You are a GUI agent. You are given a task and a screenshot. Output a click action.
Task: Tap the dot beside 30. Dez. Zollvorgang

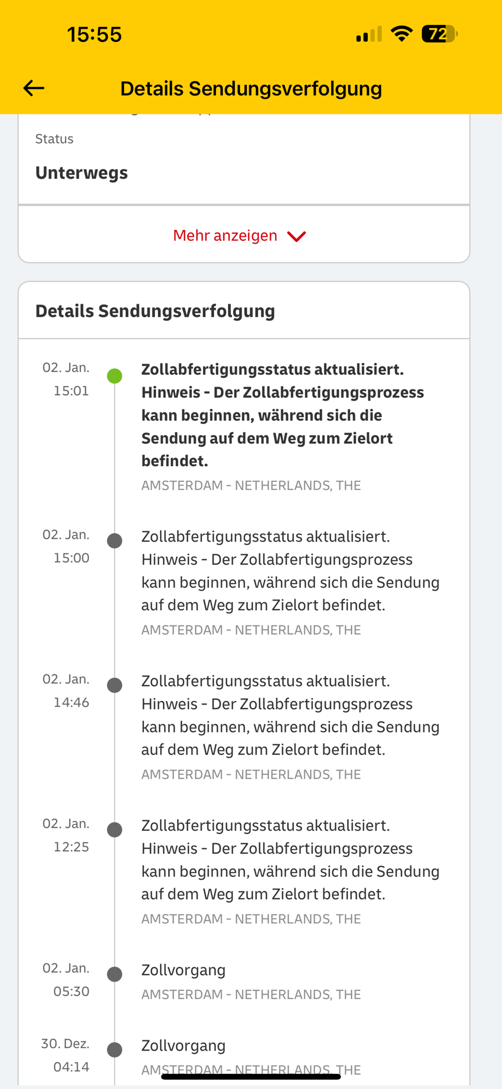point(114,1049)
